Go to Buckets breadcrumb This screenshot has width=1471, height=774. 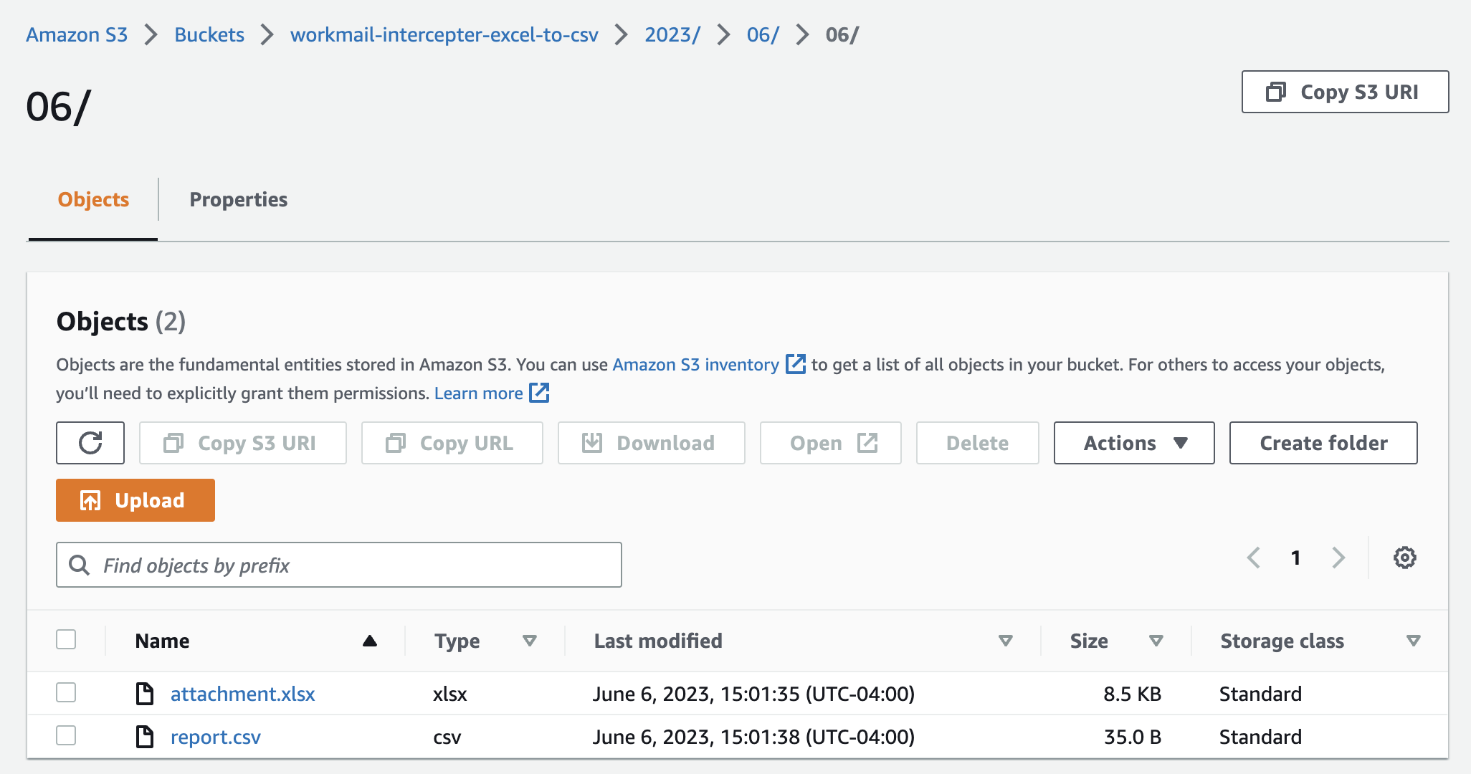tap(209, 34)
